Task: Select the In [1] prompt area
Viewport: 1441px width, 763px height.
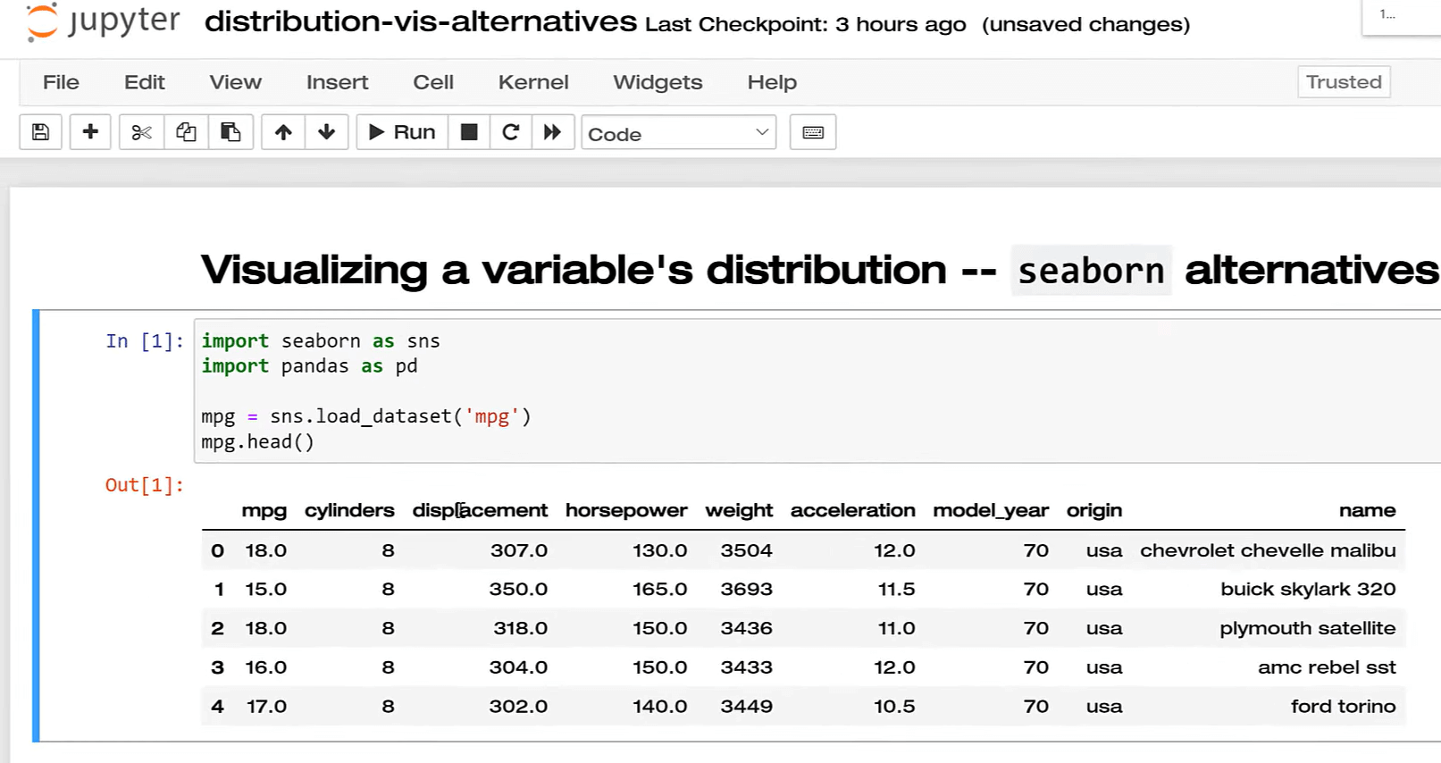Action: (x=145, y=341)
